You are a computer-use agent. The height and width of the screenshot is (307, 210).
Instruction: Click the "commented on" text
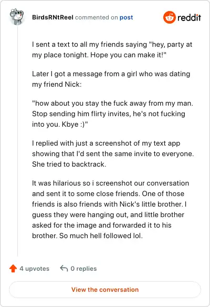97,17
